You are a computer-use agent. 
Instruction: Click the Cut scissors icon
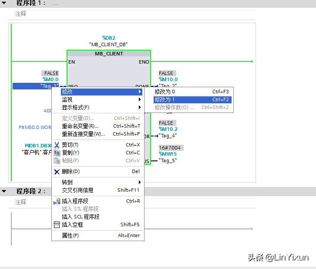click(57, 145)
